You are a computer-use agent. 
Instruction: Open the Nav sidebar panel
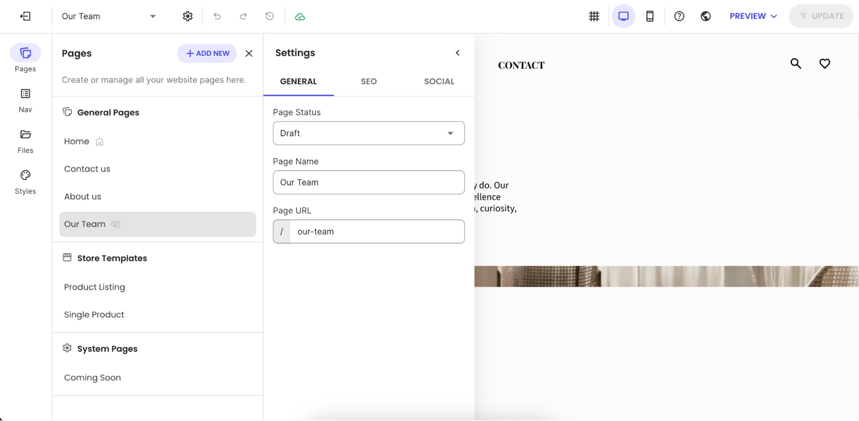pyautogui.click(x=25, y=101)
